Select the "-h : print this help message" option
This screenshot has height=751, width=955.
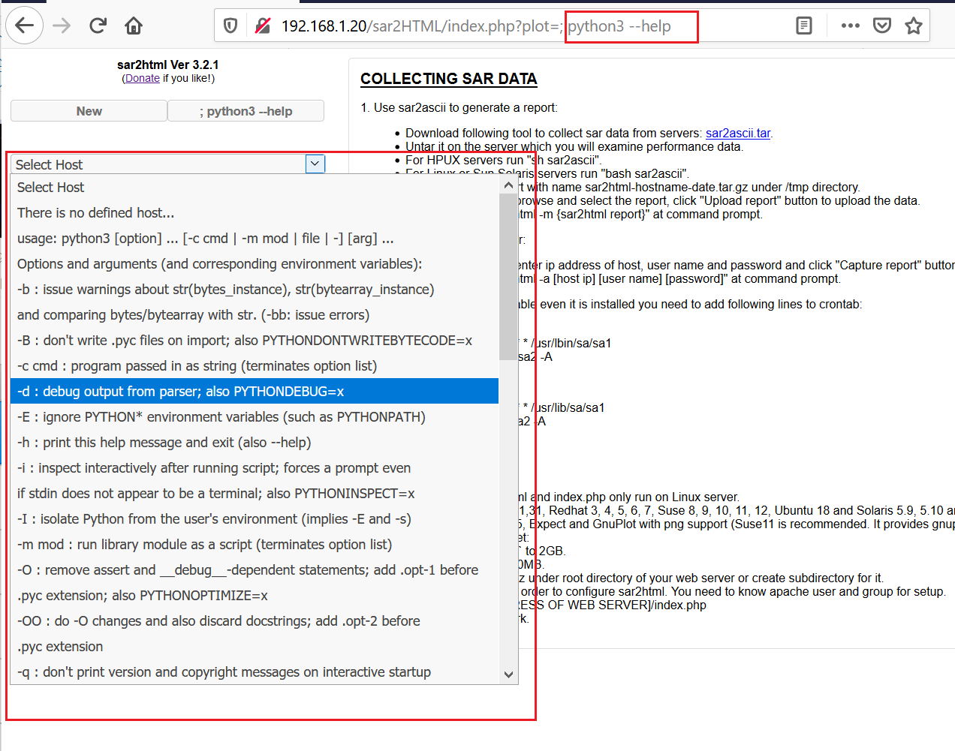pos(164,443)
